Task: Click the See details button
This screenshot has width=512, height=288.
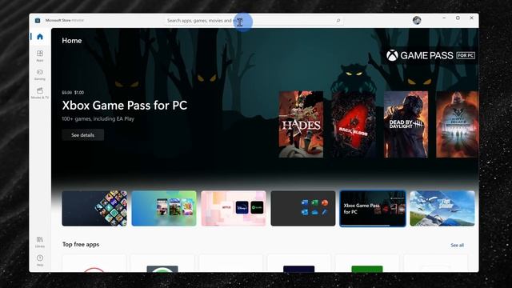Action: (83, 135)
